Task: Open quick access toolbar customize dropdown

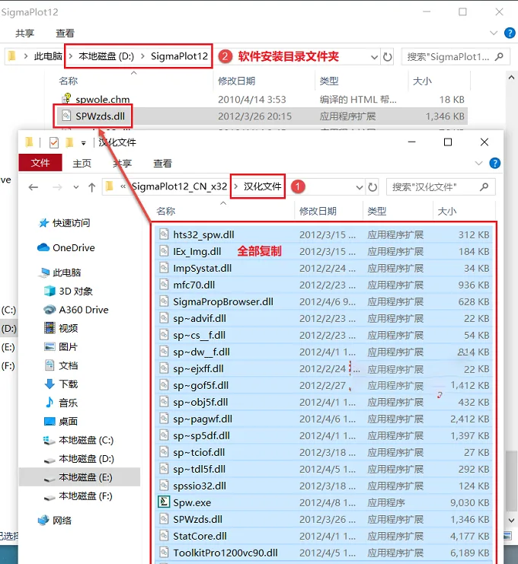Action: click(84, 143)
